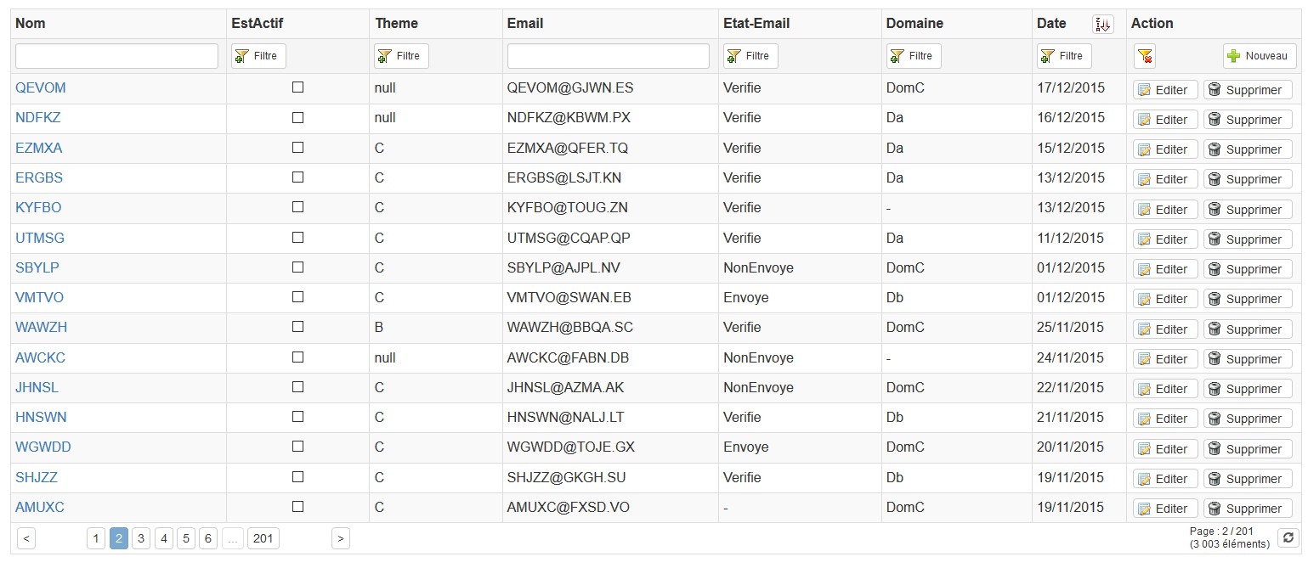Go to next page with arrow button
This screenshot has width=1308, height=568.
(340, 538)
